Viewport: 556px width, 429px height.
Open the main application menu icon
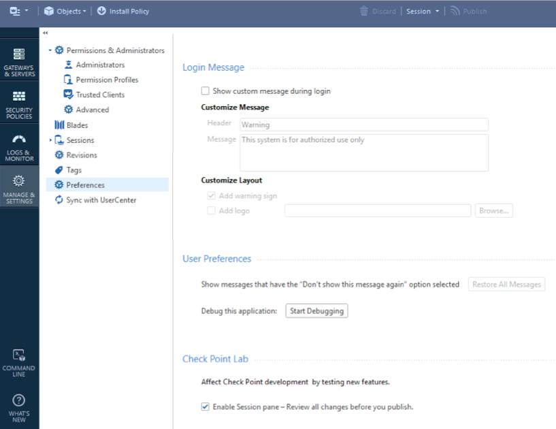(x=15, y=11)
